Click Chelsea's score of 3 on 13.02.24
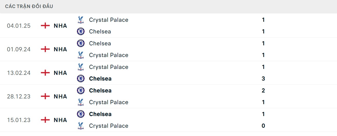 [263, 79]
